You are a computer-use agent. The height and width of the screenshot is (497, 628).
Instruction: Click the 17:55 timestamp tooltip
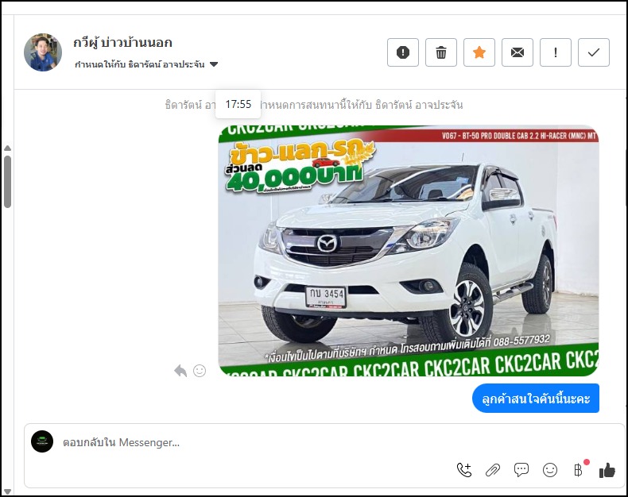238,105
